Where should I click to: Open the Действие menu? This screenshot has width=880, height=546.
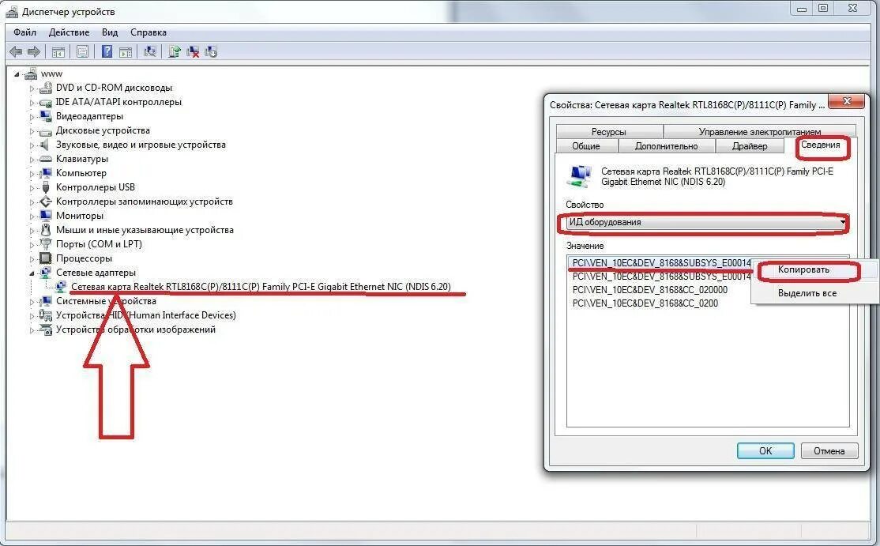click(x=69, y=32)
